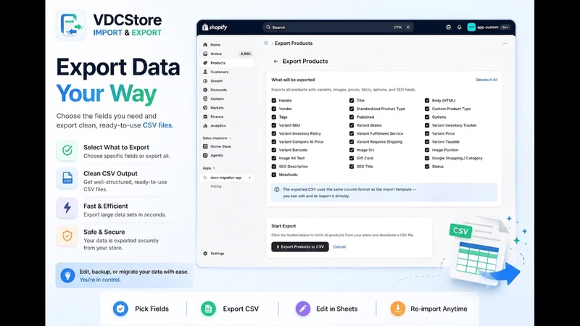Expand the Sales channels section chevron
The width and height of the screenshot is (580, 326).
[x=230, y=138]
